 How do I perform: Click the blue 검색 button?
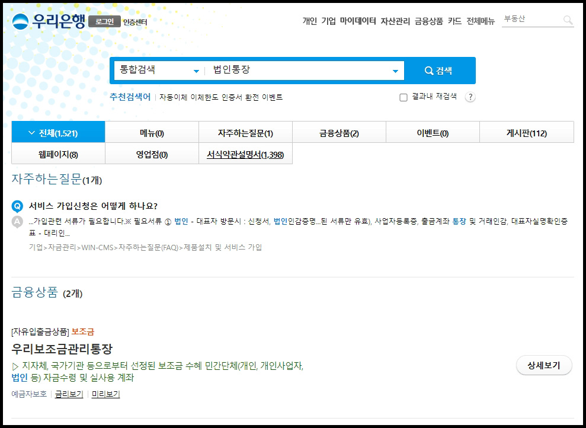pyautogui.click(x=440, y=71)
